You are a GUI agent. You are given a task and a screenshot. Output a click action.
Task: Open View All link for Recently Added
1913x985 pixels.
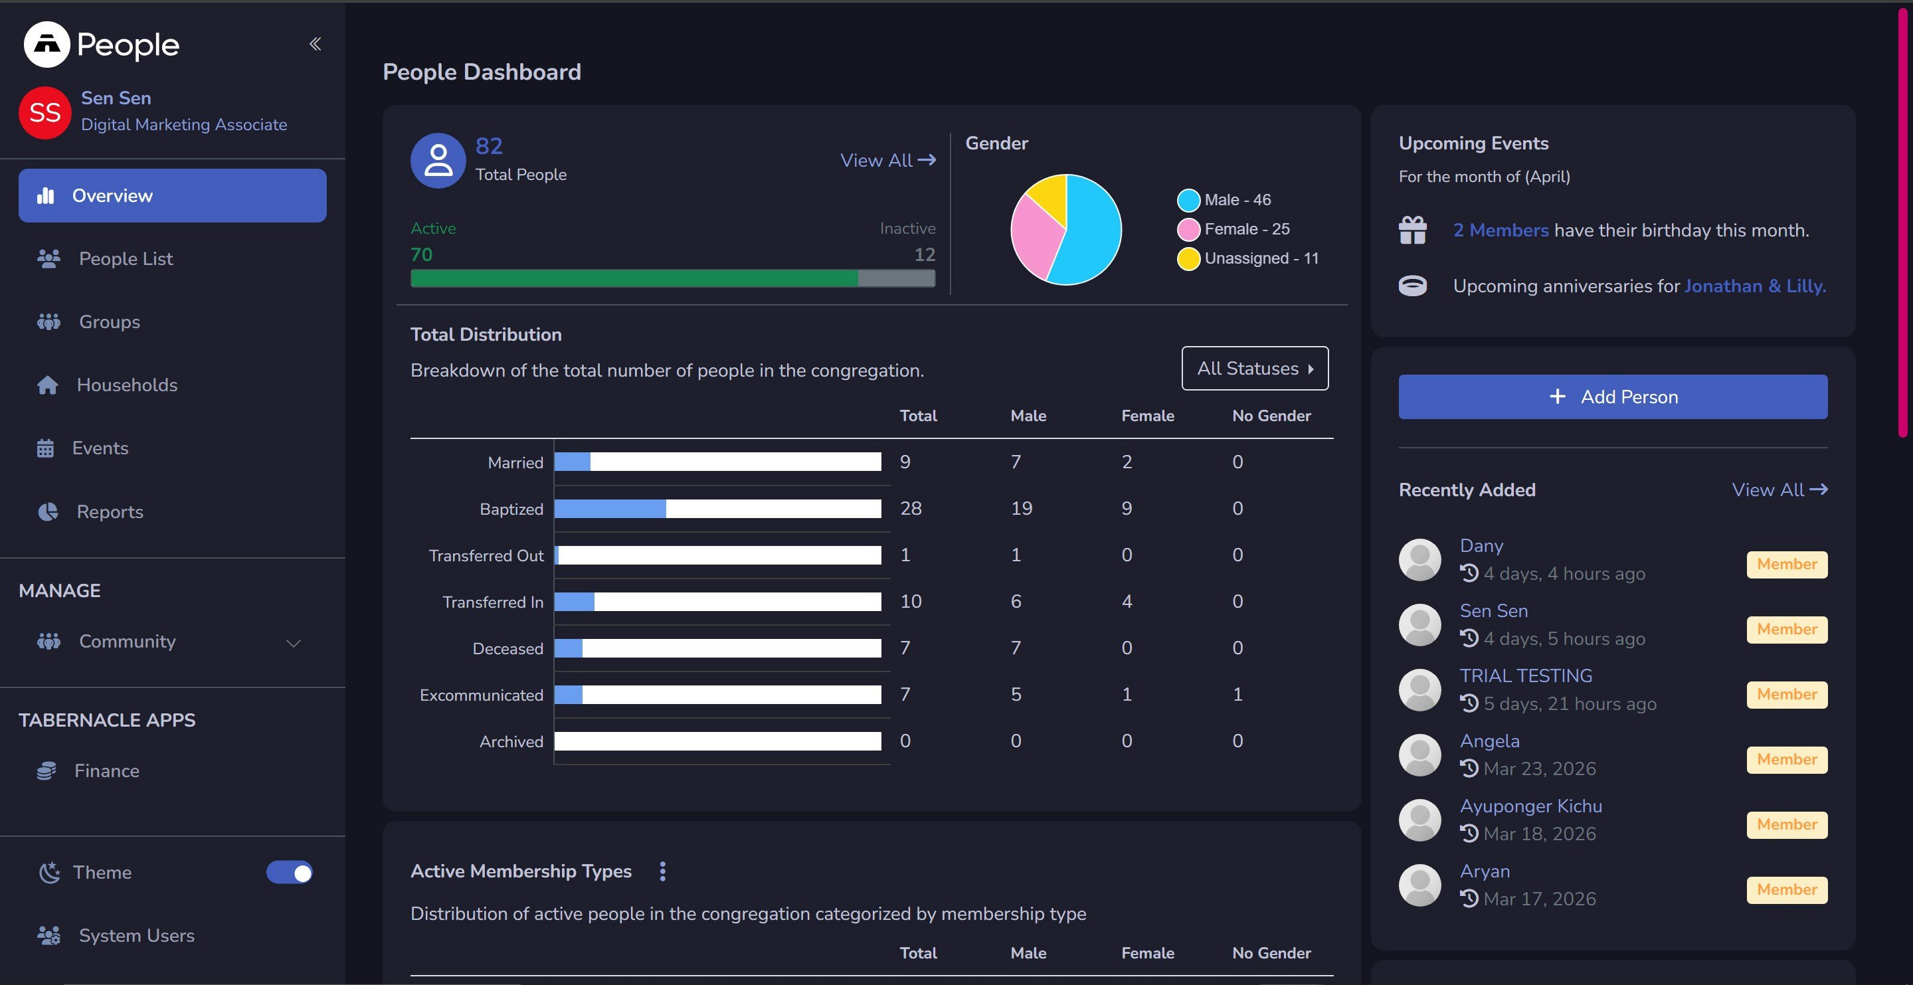coord(1779,490)
